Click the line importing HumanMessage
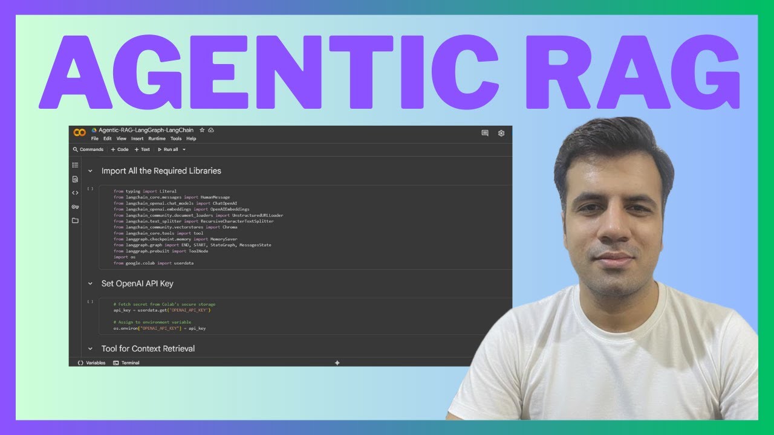The height and width of the screenshot is (435, 774). point(172,198)
